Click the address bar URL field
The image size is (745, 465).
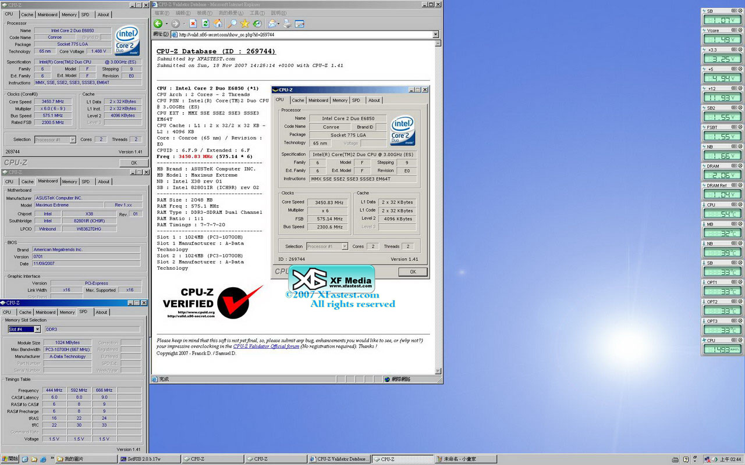305,34
